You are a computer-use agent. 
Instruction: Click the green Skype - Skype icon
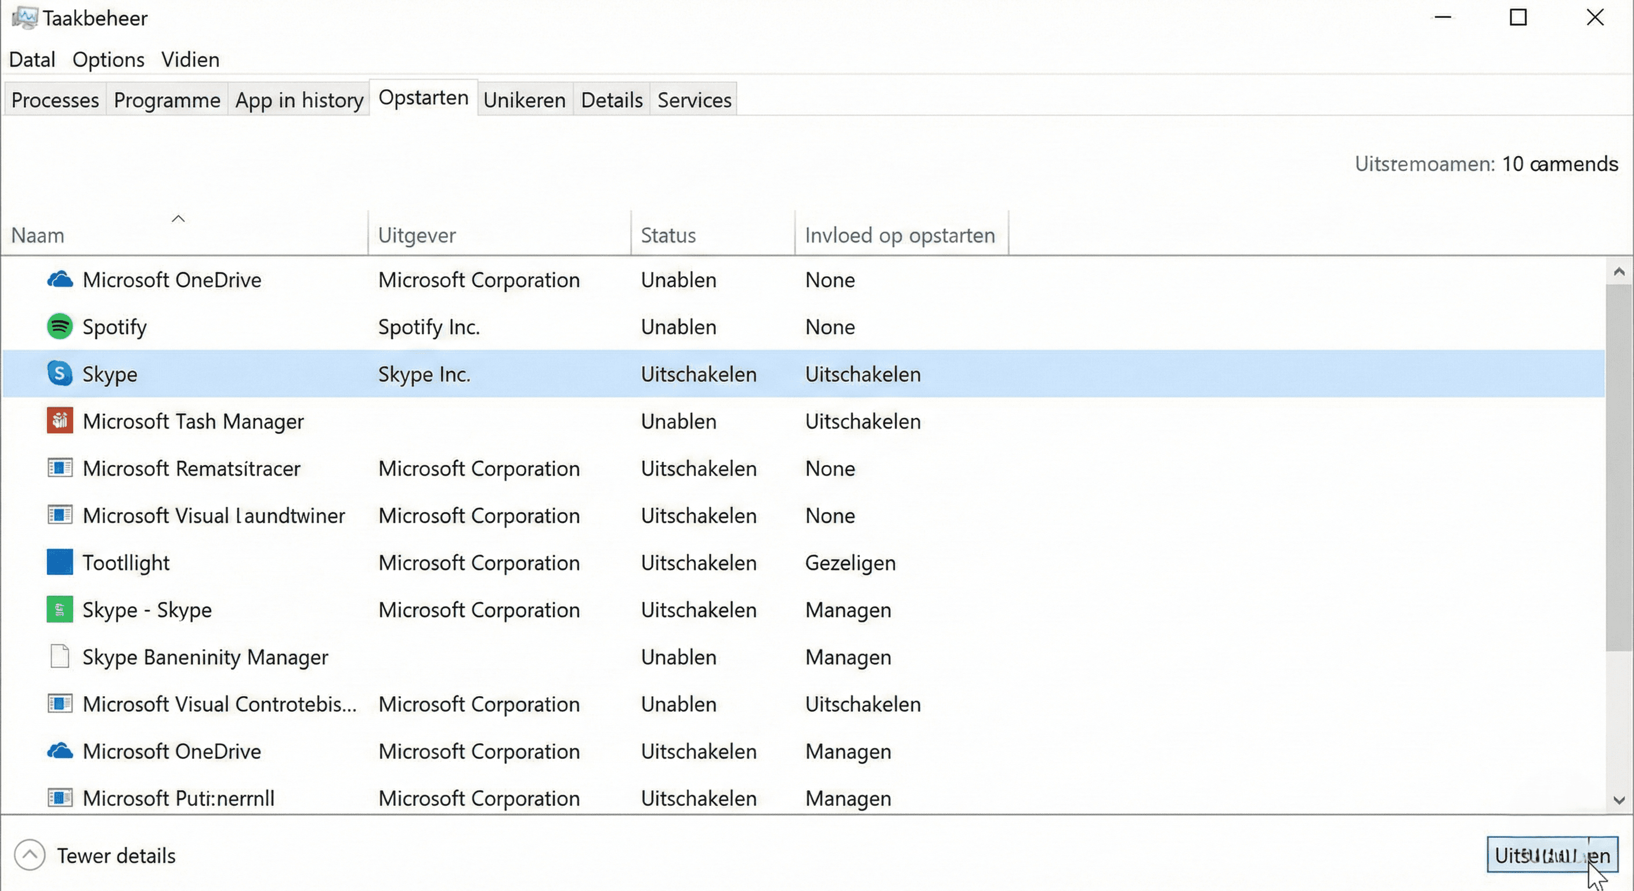tap(59, 610)
